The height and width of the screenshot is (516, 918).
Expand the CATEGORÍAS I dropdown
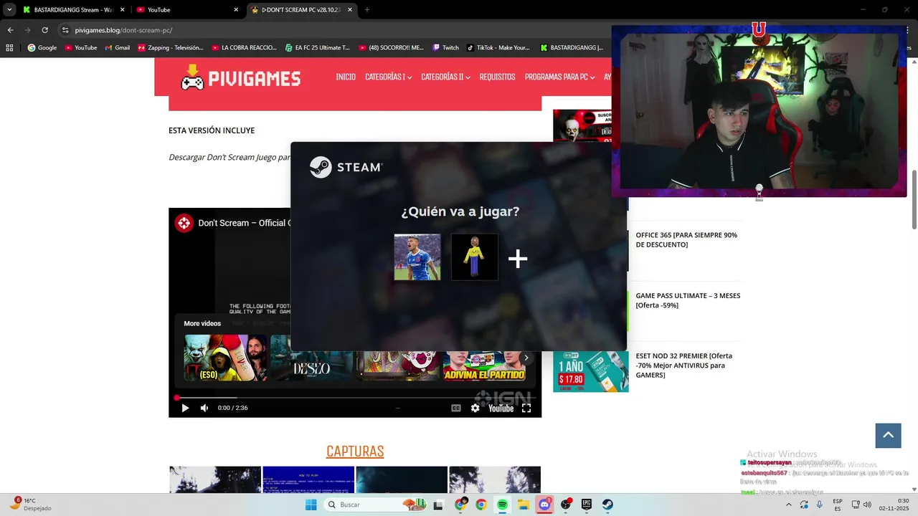coord(388,77)
